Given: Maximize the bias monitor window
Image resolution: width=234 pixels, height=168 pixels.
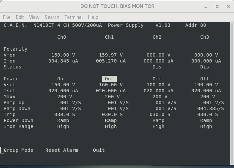Looking at the screenshot, I should click(x=217, y=6).
